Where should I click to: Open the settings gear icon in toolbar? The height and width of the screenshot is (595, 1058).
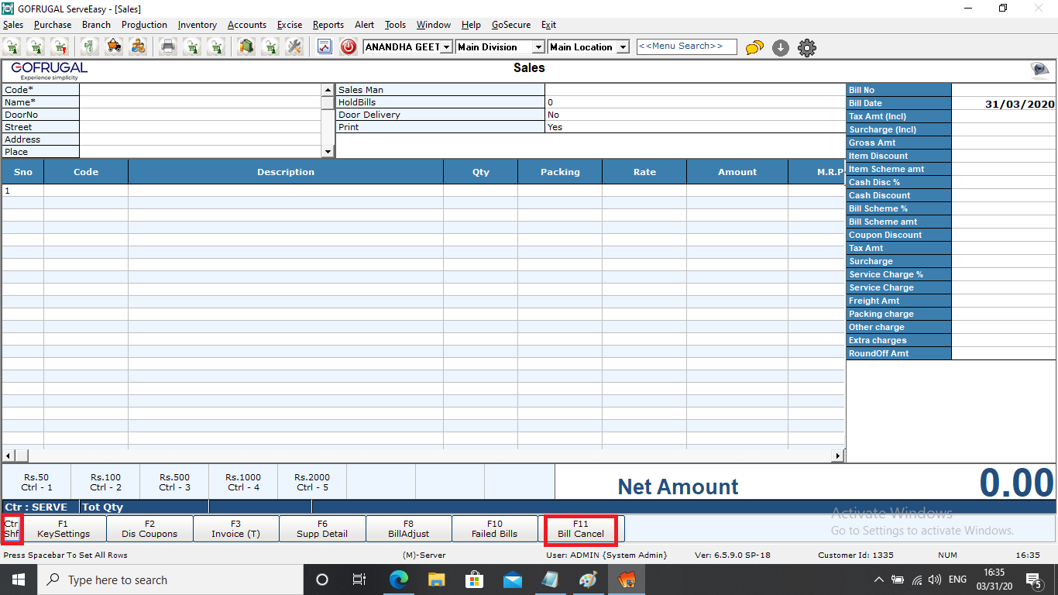[807, 48]
